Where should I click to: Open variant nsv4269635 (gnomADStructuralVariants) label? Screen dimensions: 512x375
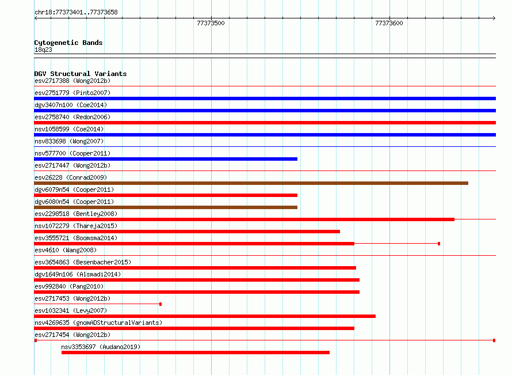[98, 323]
